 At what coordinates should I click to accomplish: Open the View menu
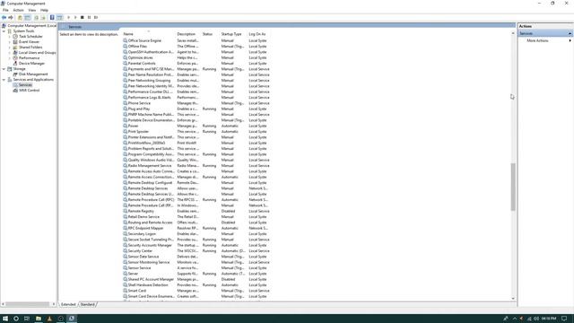pos(32,10)
